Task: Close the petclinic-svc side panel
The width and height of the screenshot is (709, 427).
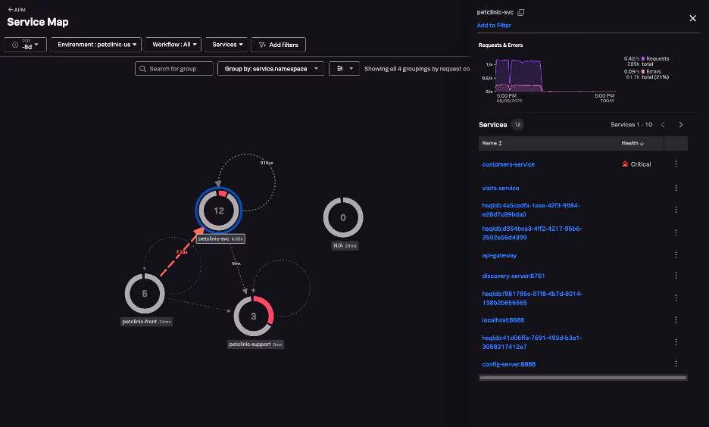Action: (692, 18)
